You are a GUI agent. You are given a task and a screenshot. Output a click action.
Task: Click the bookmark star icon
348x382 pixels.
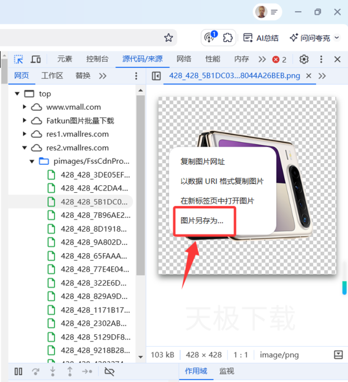168,37
